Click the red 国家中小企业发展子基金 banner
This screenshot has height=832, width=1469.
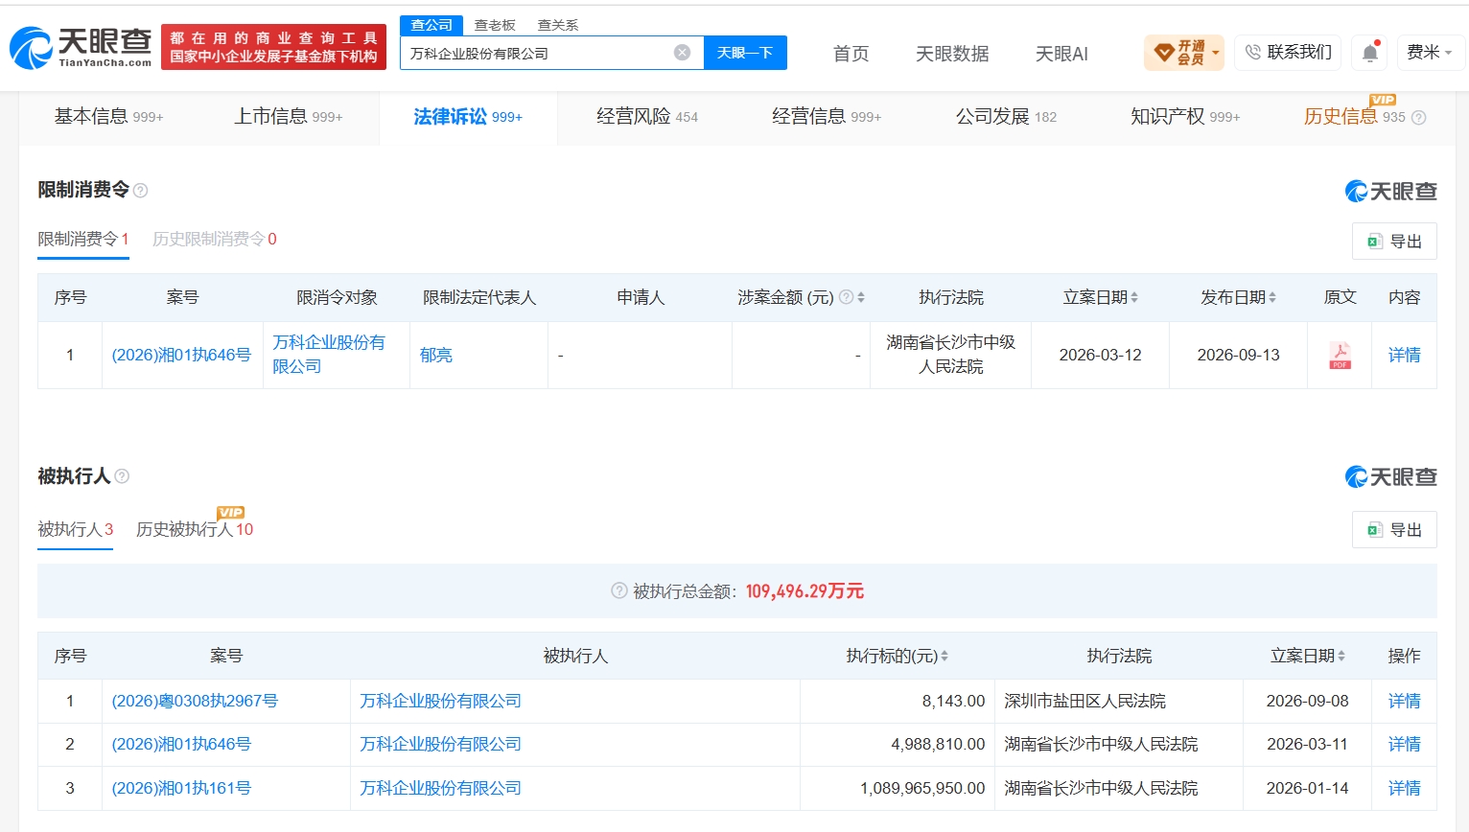[273, 48]
